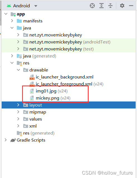Viewport: 137px width, 178px height.
Task: Click the layout folder icon
Action: pos(26,105)
